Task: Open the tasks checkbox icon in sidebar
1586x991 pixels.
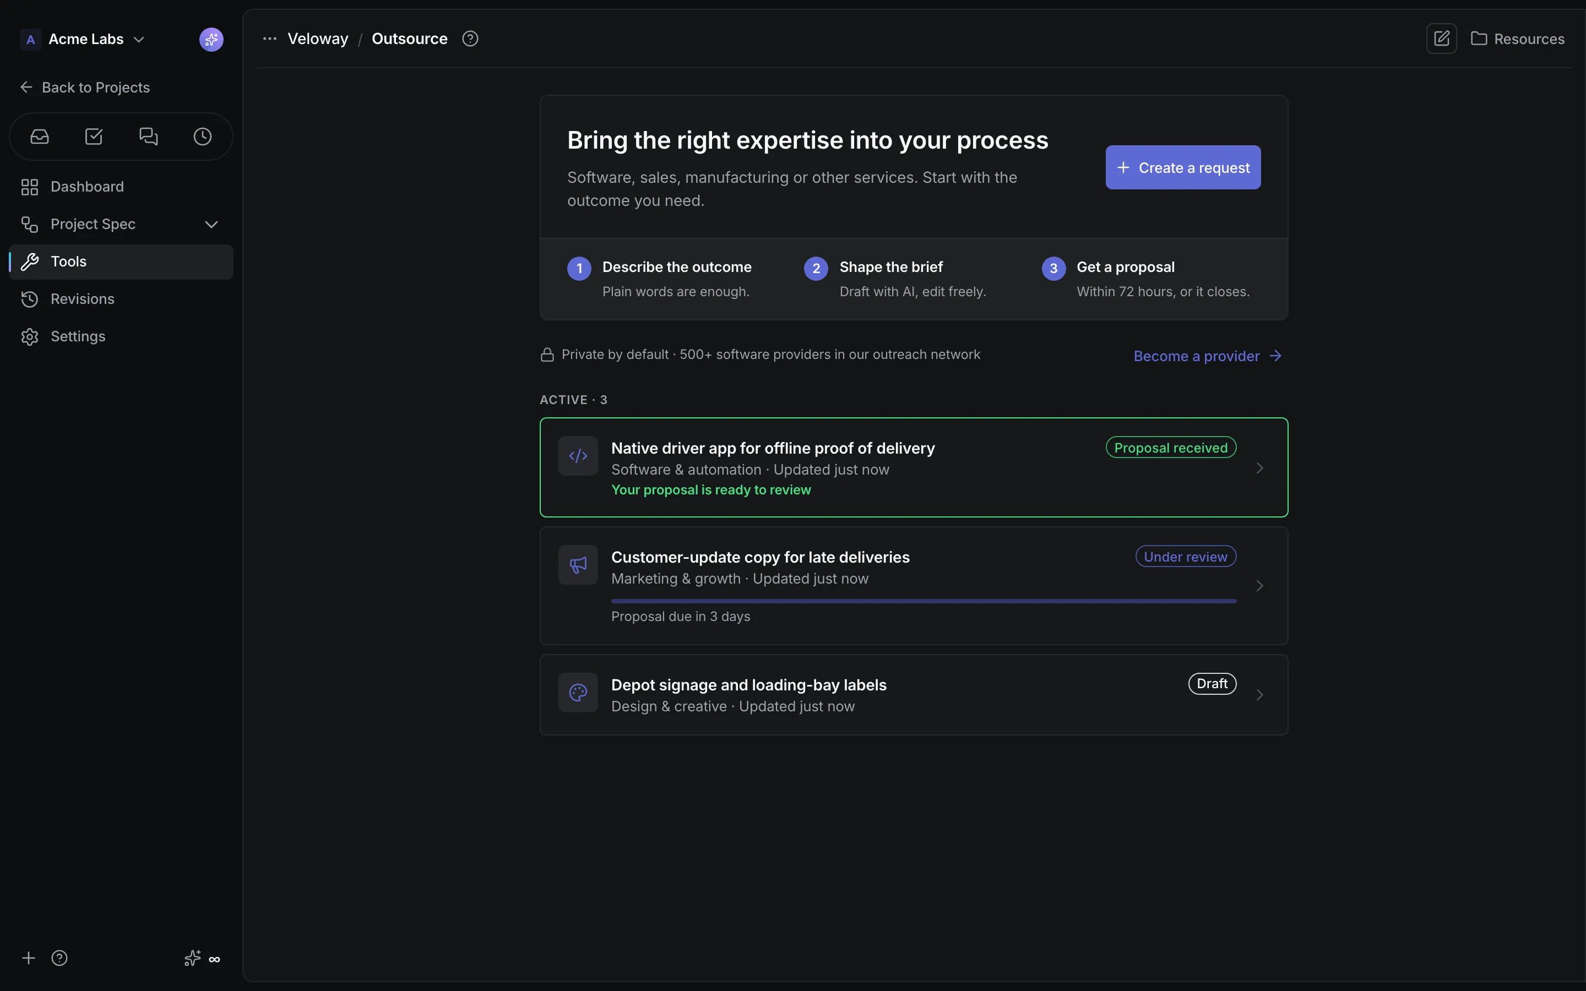Action: click(94, 137)
